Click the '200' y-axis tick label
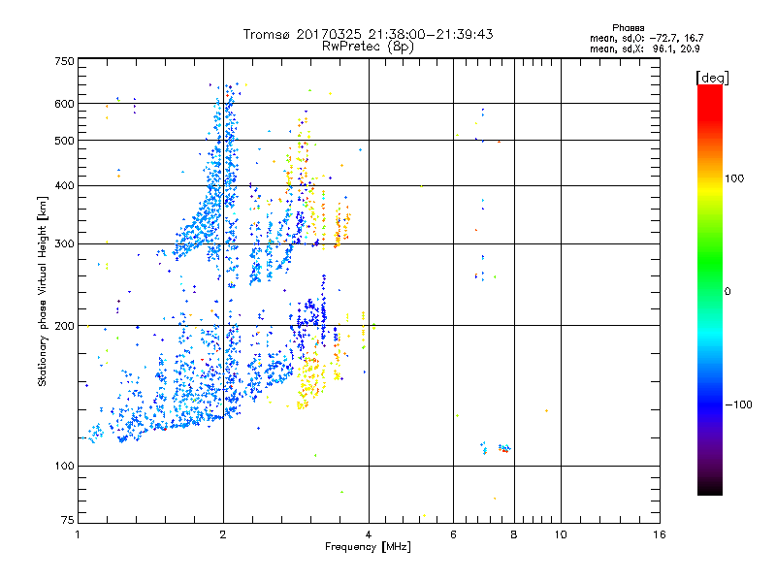The width and height of the screenshot is (776, 582). click(x=64, y=326)
